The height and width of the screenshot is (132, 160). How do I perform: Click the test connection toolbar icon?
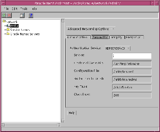point(22,15)
